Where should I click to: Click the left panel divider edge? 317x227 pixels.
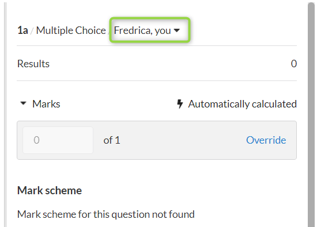click(5, 114)
